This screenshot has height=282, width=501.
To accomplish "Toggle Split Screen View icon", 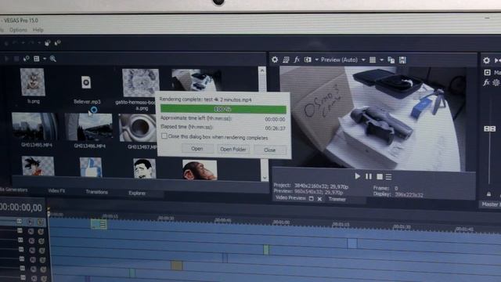I will coord(308,60).
